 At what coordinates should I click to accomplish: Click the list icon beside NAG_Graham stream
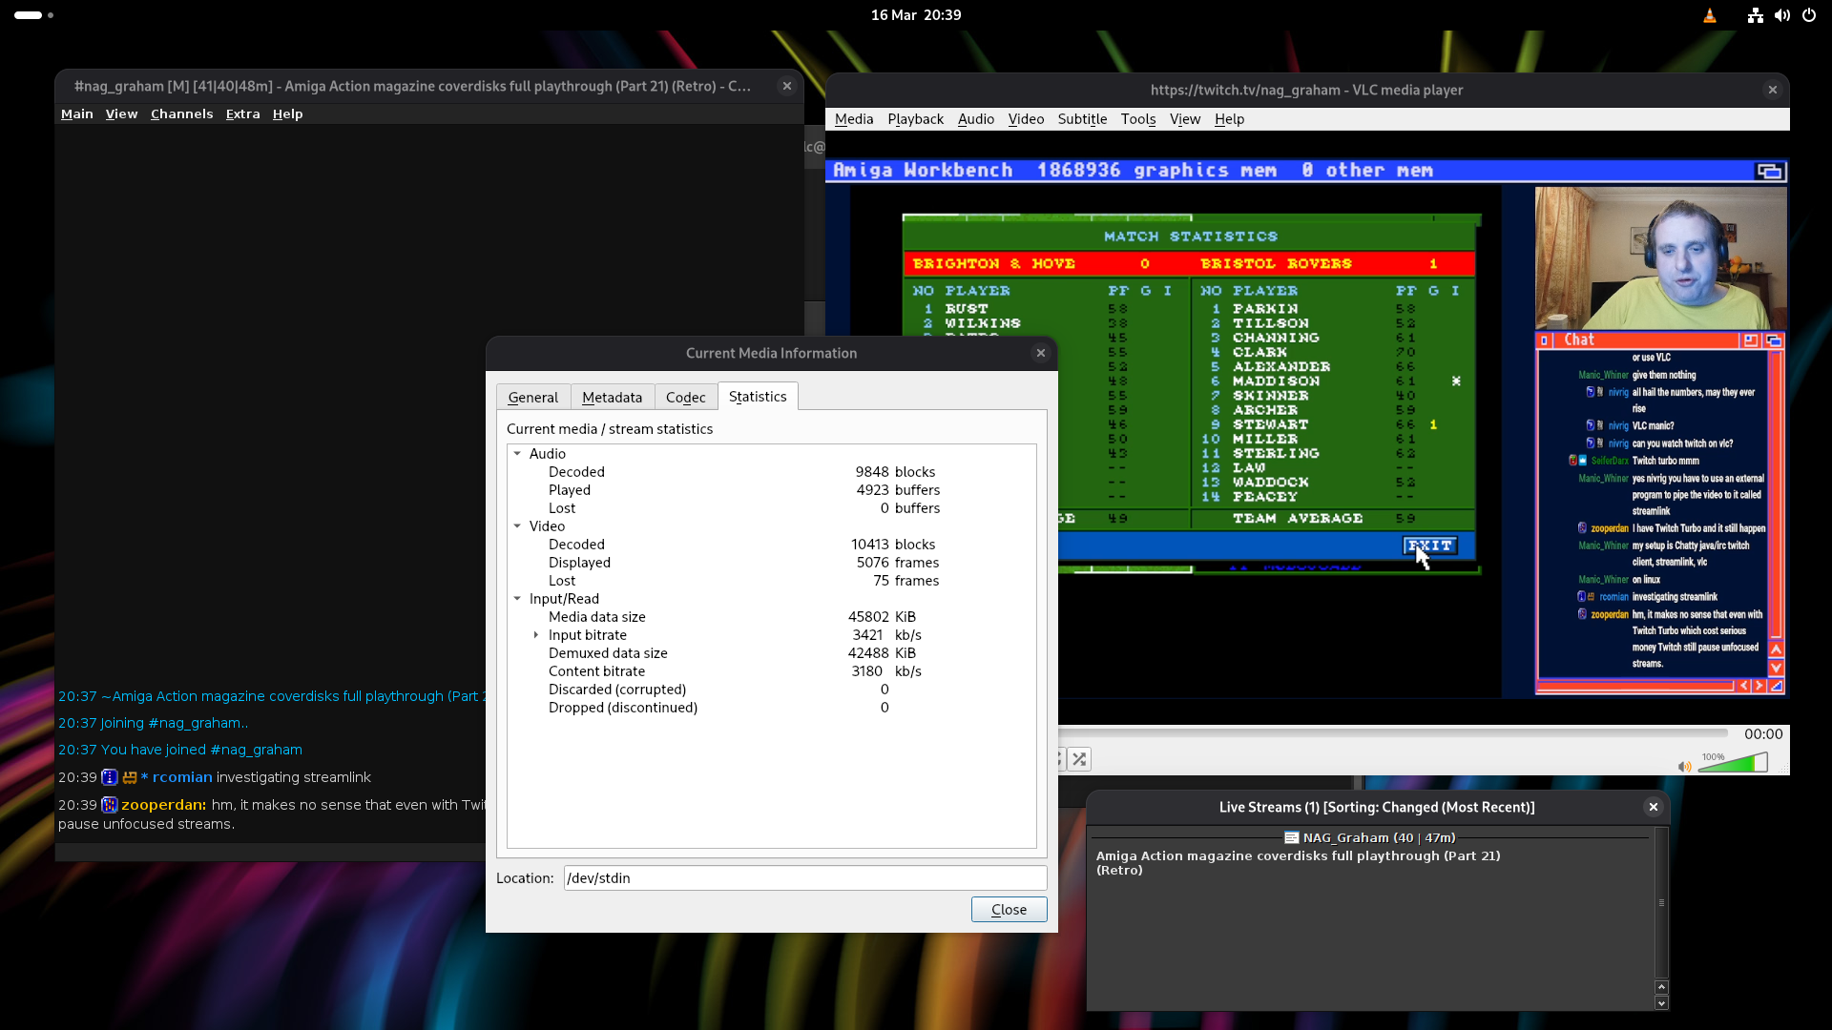point(1291,837)
